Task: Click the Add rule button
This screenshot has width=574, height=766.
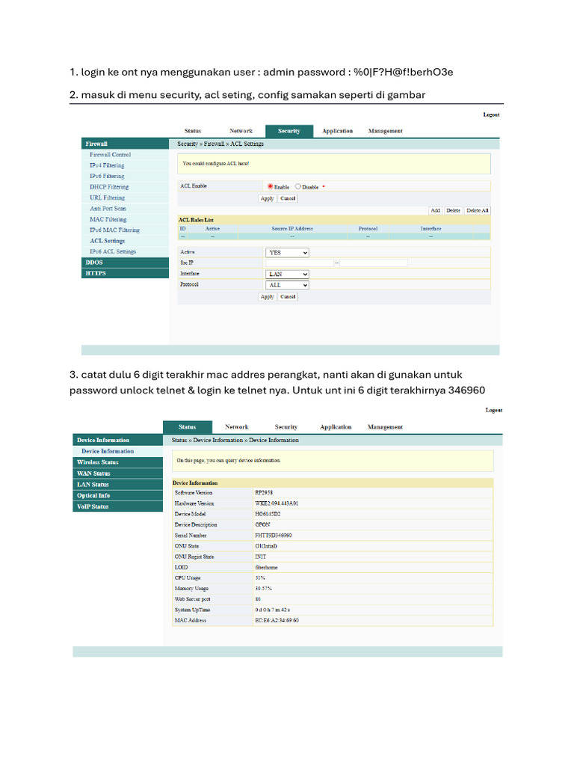Action: pos(436,210)
